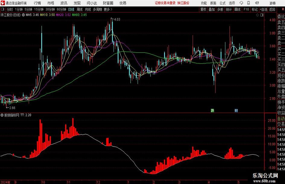Open the 资讯 menu
This screenshot has height=184, width=285.
pyautogui.click(x=64, y=3)
